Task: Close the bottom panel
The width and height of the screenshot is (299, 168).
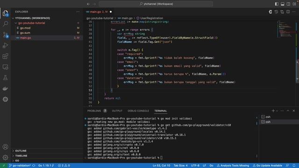Action: 294,111
